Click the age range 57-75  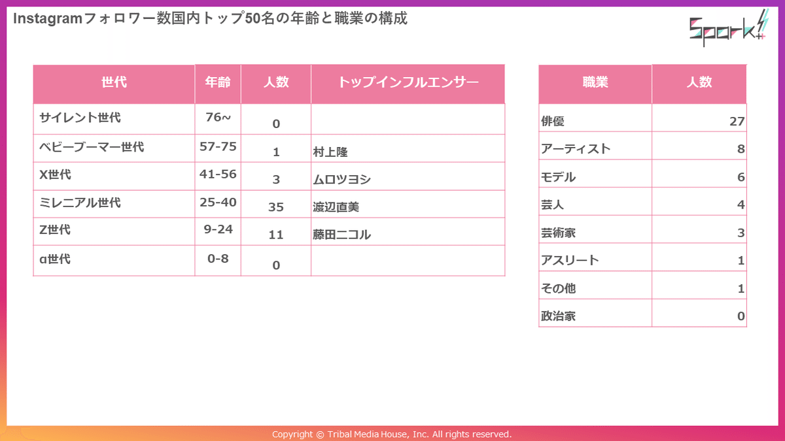click(x=218, y=146)
